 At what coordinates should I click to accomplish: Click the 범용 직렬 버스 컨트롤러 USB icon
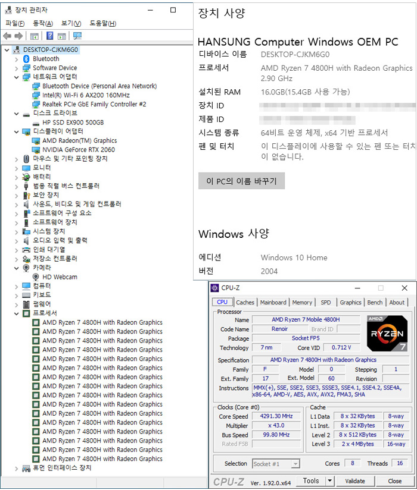26,186
